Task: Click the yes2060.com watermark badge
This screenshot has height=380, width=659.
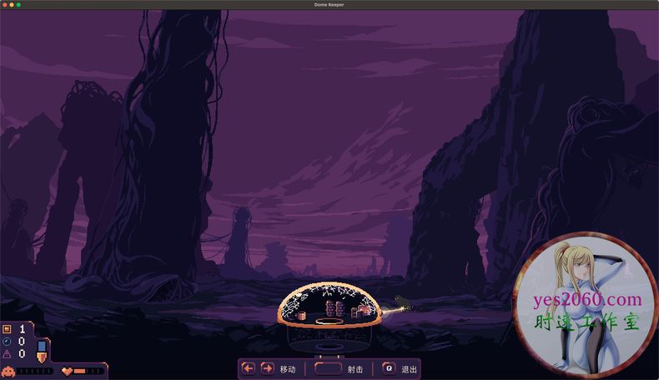Action: [x=585, y=307]
